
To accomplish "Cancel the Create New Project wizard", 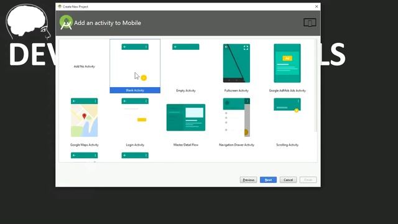I will coord(288,180).
